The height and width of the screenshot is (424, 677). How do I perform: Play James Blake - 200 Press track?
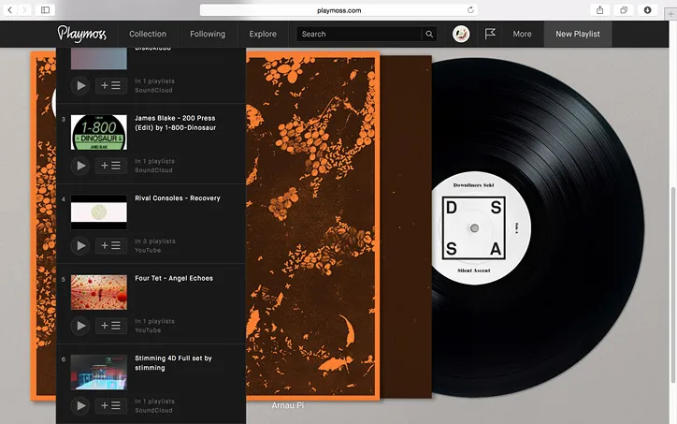[x=80, y=166]
